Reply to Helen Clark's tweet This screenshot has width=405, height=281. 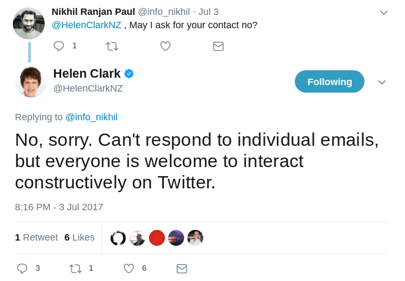(x=22, y=268)
